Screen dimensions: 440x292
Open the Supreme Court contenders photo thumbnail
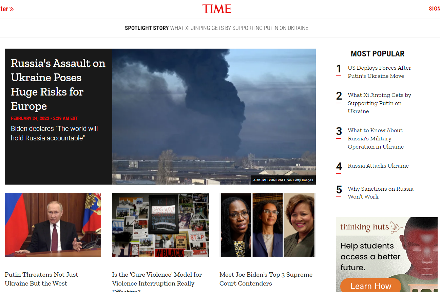(268, 225)
